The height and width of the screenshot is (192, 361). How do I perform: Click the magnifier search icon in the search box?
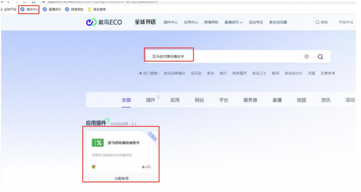[x=320, y=57]
